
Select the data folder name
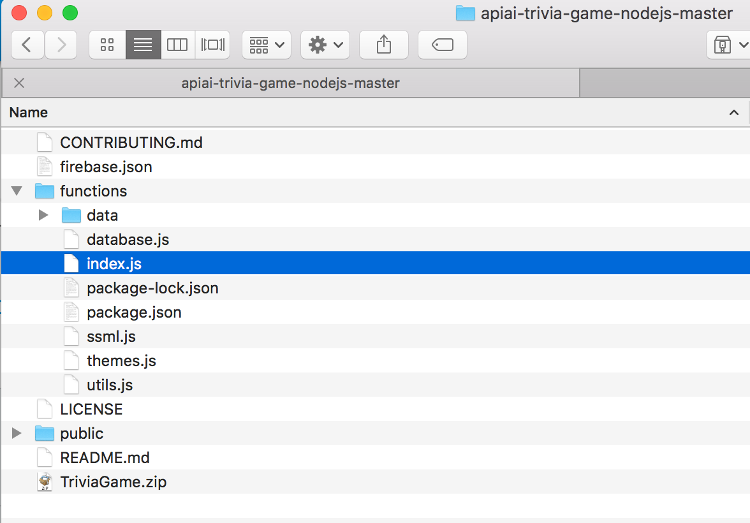102,216
